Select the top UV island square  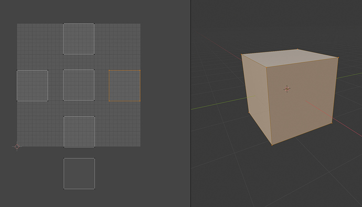click(x=79, y=39)
